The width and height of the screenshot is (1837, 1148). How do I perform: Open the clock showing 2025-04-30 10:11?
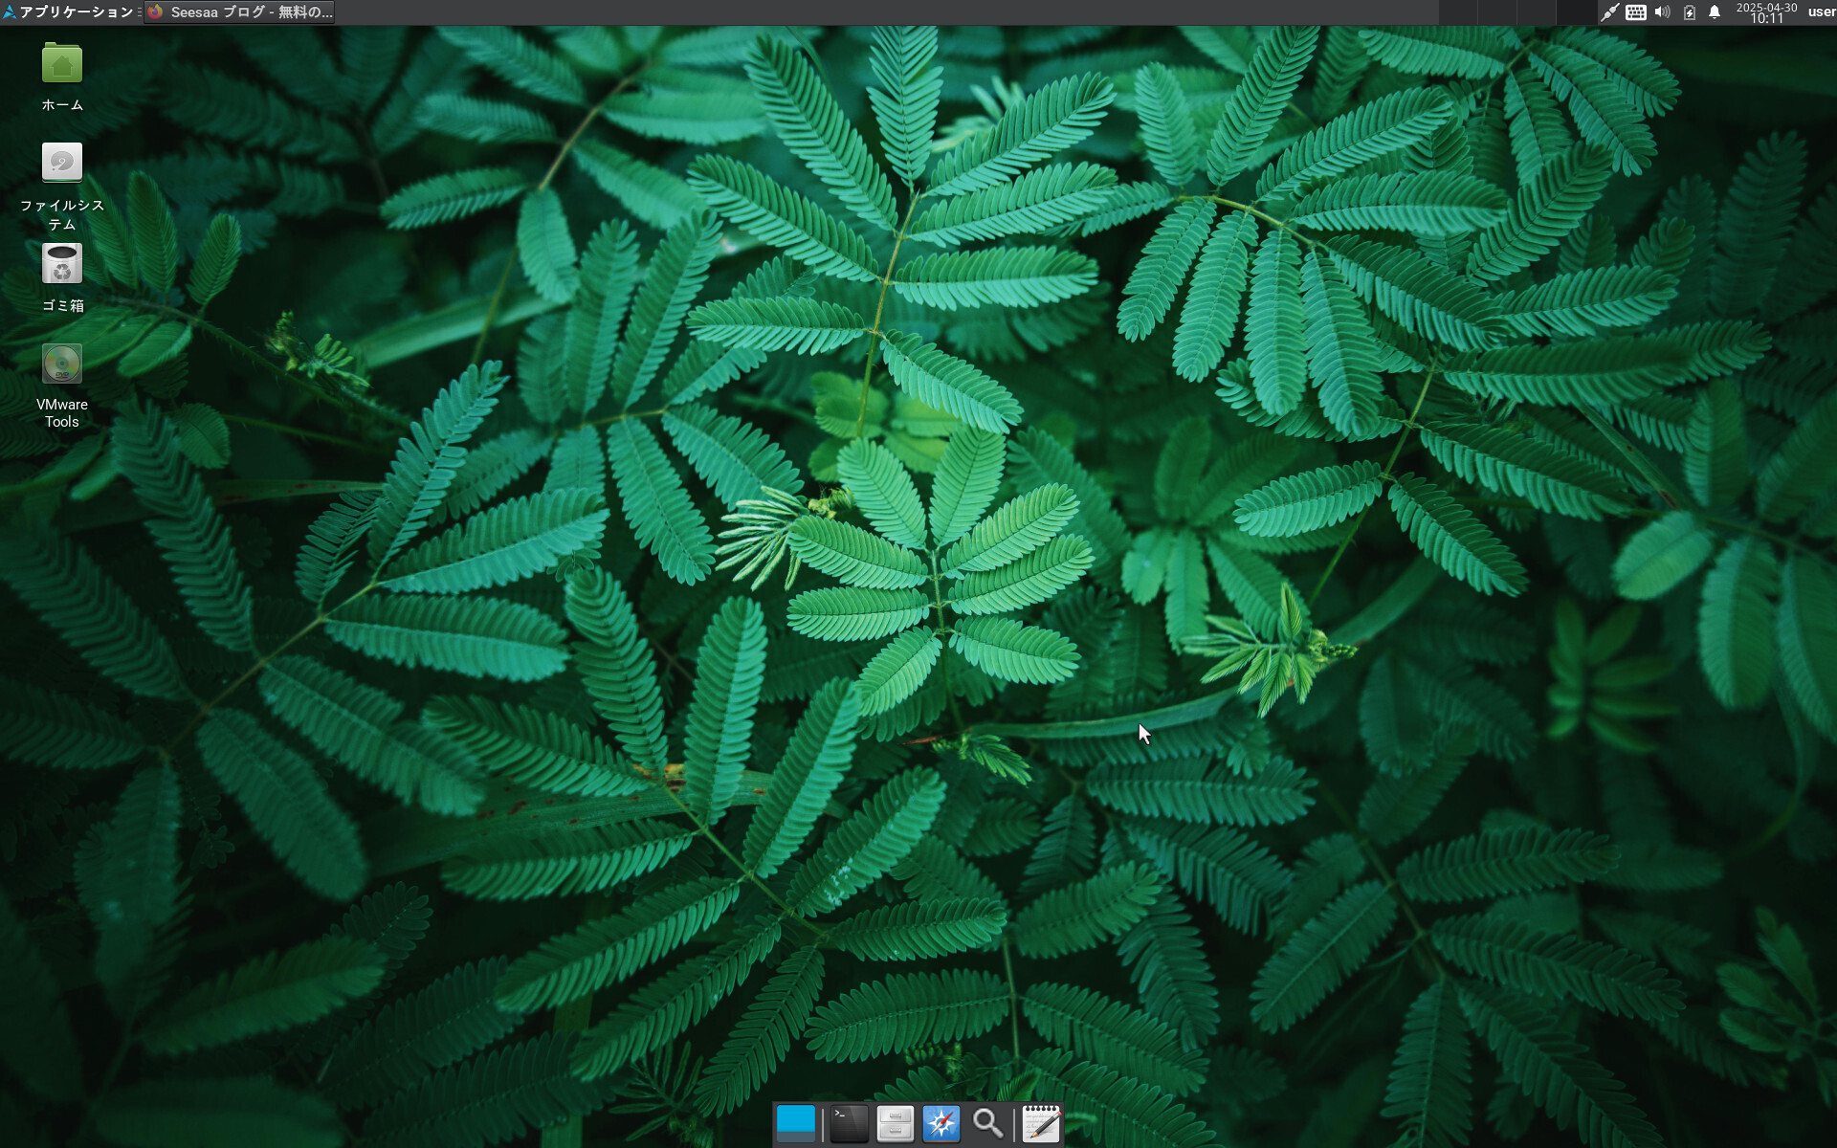[x=1766, y=12]
